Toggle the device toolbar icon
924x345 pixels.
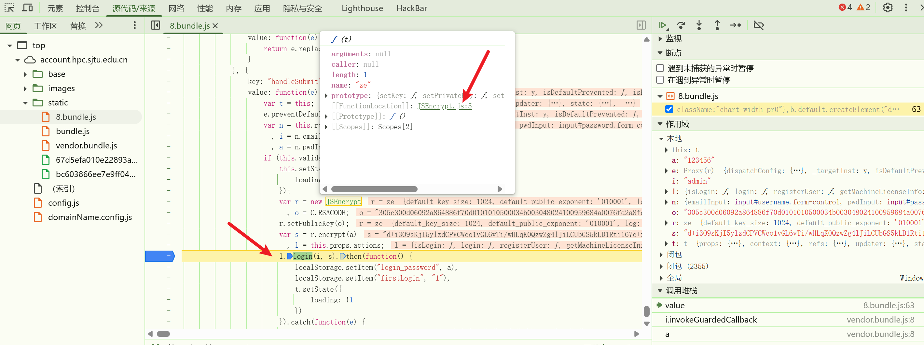tap(27, 8)
